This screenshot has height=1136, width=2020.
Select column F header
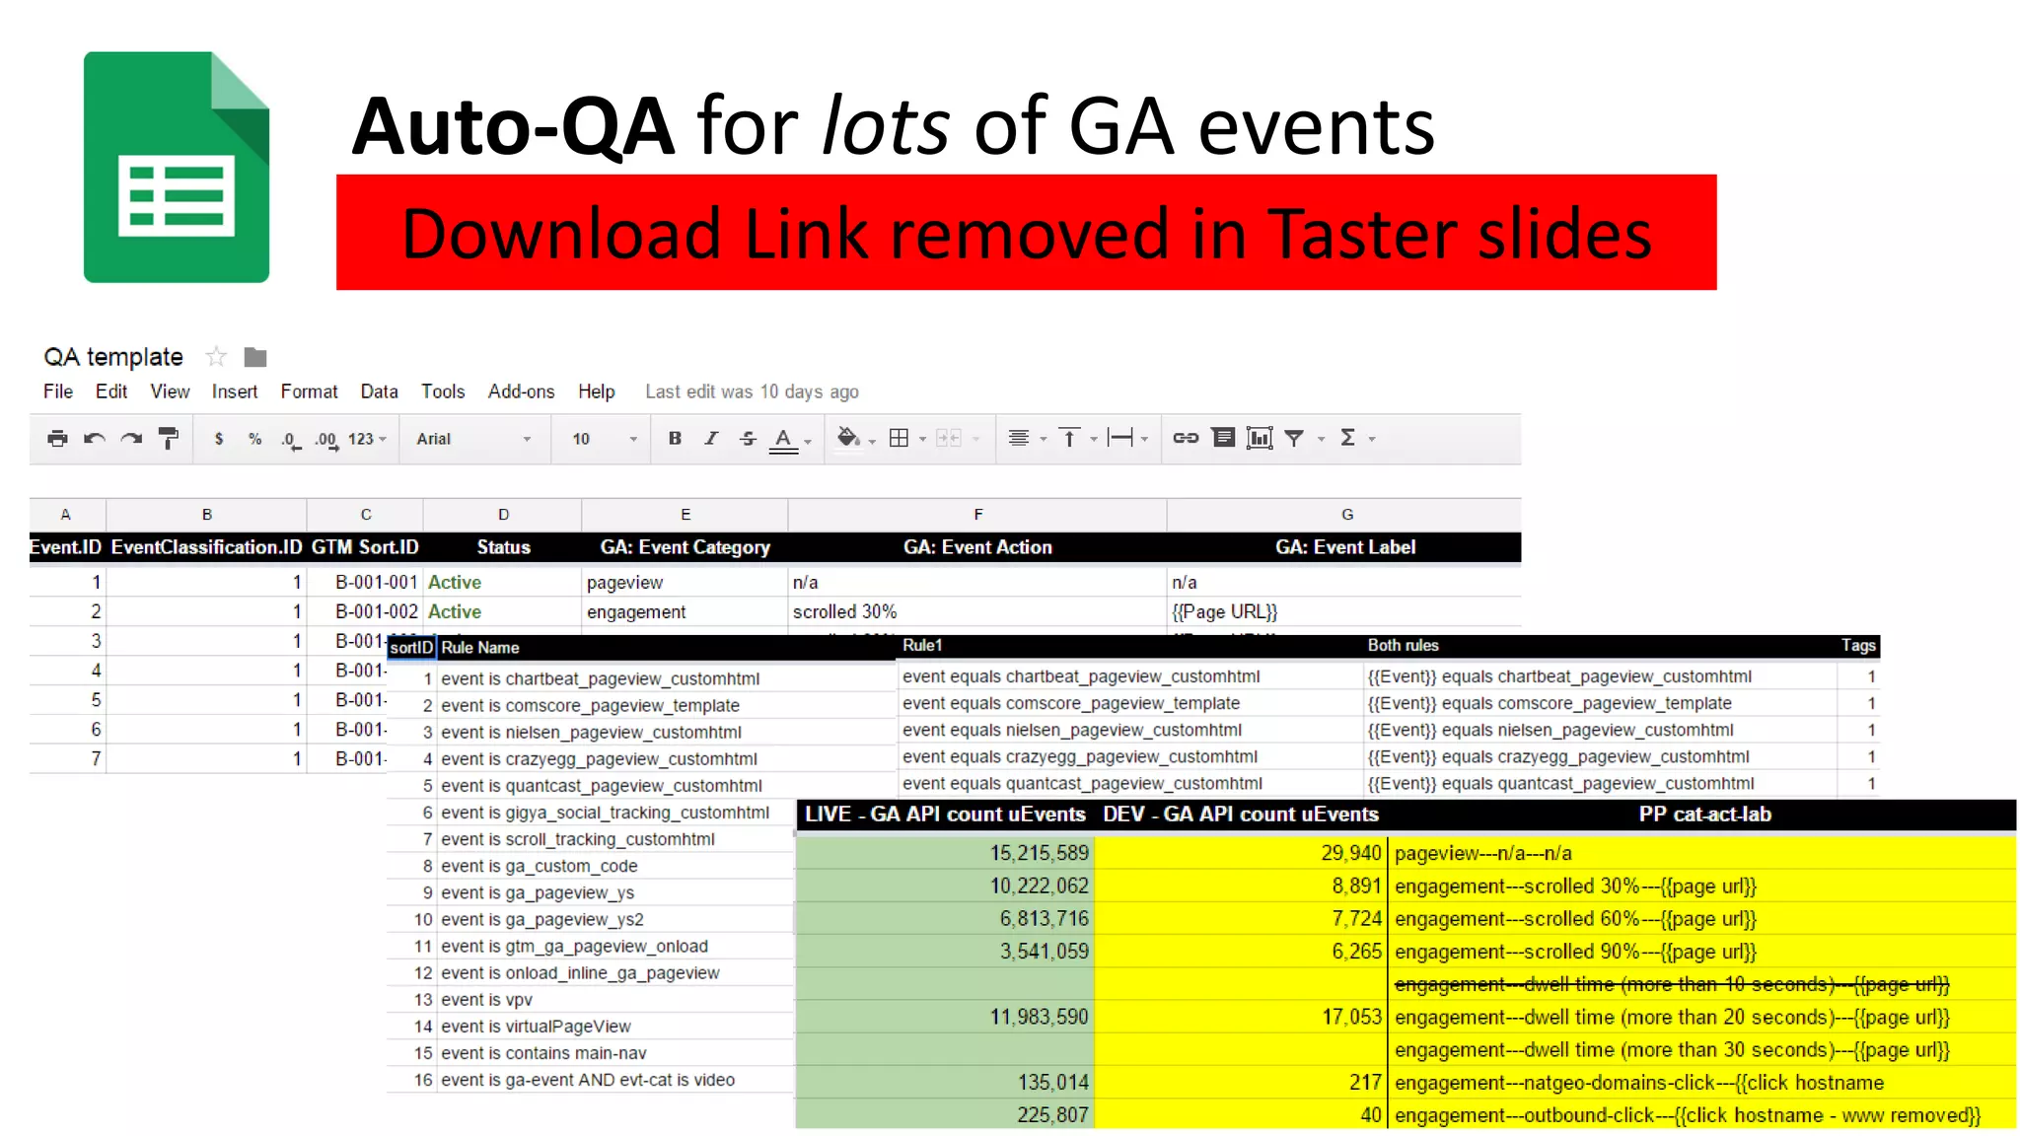[977, 515]
